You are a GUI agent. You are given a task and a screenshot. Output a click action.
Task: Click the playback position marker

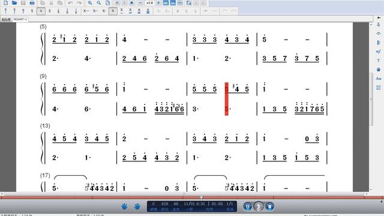tap(201, 197)
